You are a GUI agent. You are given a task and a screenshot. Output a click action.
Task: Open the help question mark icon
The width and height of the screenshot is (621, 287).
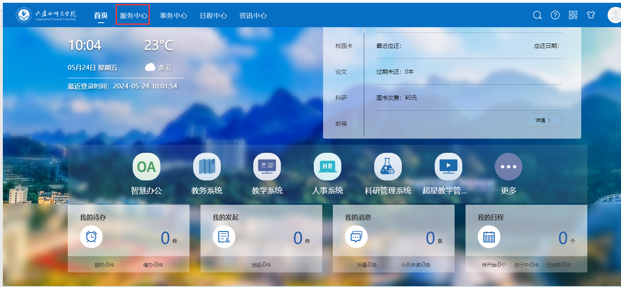555,15
